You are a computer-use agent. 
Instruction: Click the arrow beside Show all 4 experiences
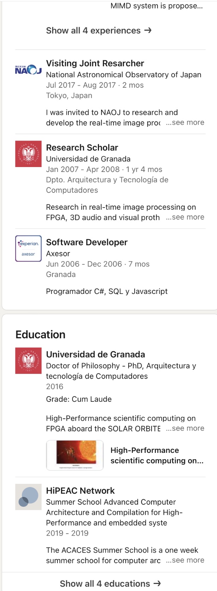148,30
